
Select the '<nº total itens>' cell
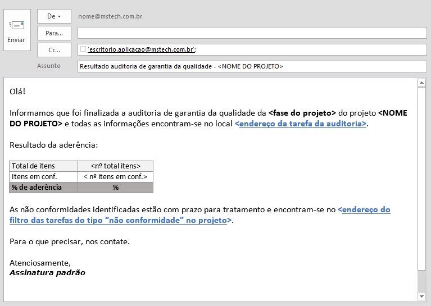pyautogui.click(x=115, y=166)
